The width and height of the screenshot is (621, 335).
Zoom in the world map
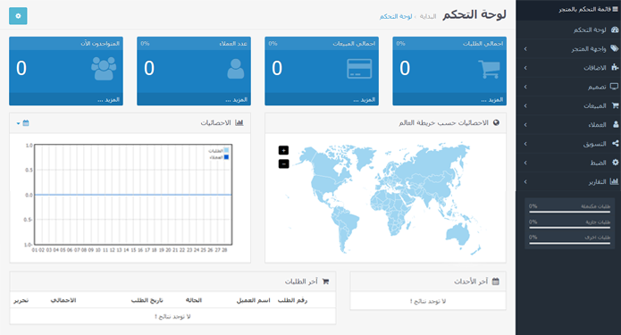coord(283,150)
